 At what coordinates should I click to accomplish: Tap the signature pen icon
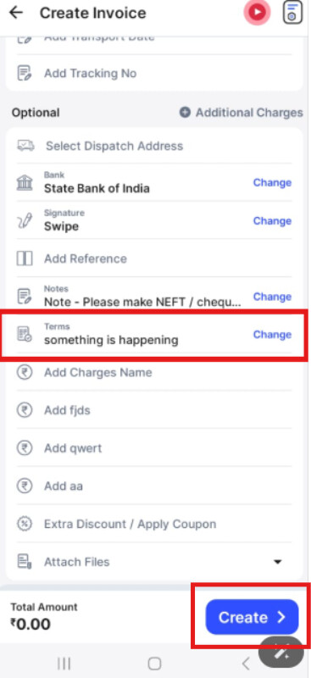25,221
